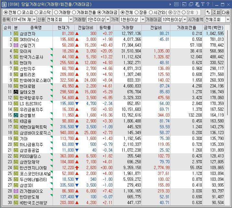Select the 거래대금 radio button

[99, 12]
